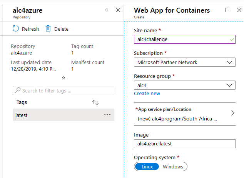Collapse repository details with up chevrons

(64, 78)
